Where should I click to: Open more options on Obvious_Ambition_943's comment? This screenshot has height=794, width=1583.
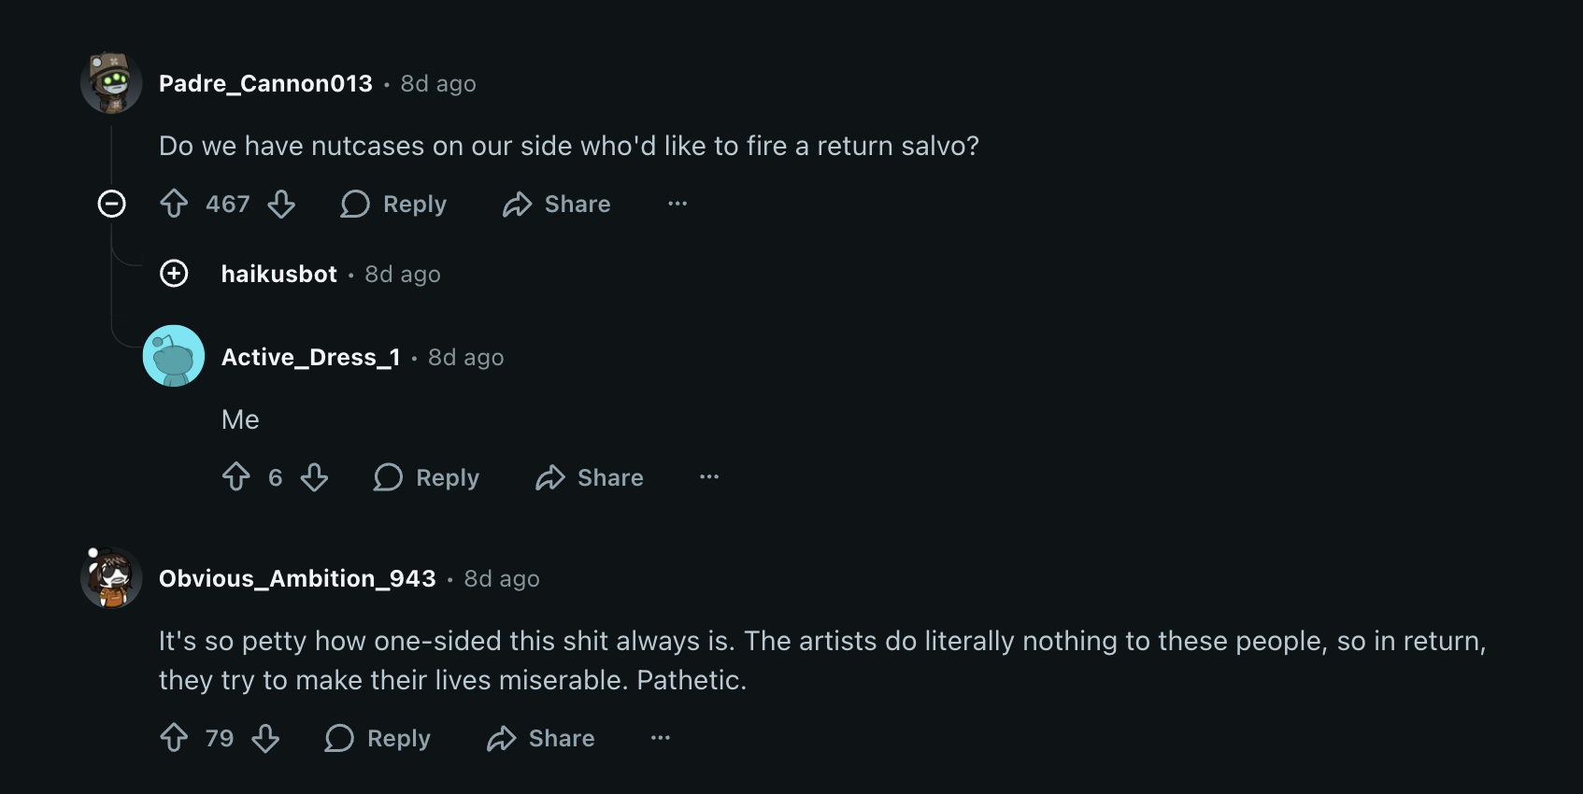pyautogui.click(x=661, y=738)
